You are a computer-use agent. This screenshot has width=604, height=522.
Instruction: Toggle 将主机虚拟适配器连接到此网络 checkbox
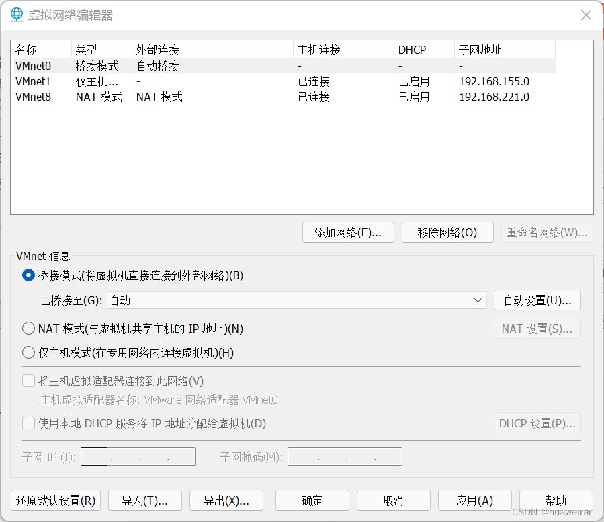28,381
